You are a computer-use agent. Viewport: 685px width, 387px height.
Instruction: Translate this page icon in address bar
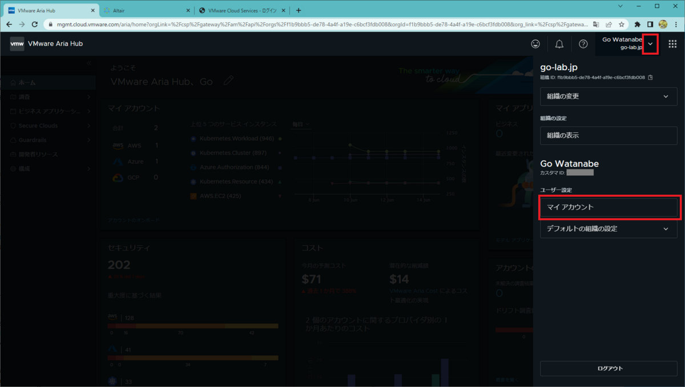click(x=596, y=25)
